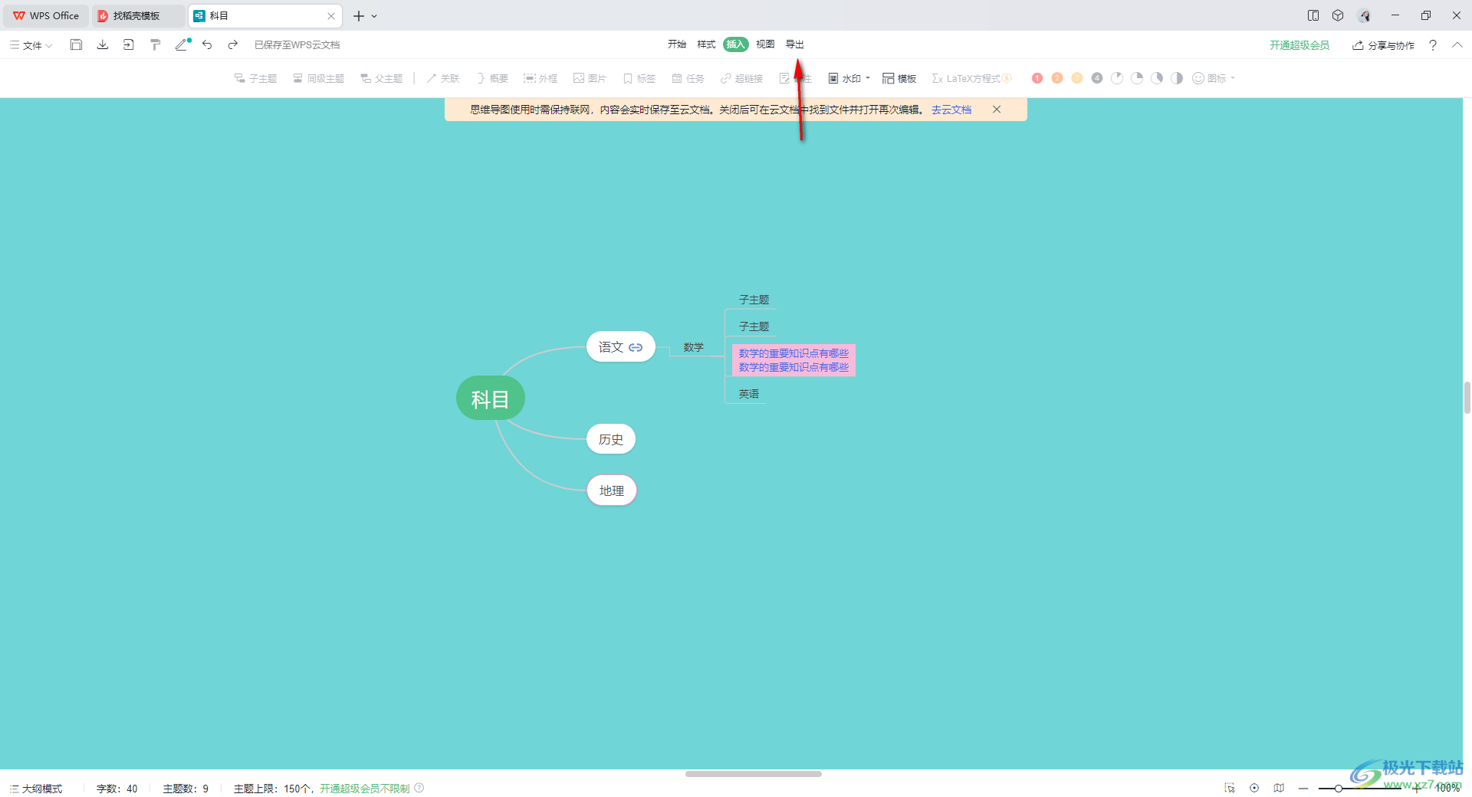This screenshot has height=797, width=1472.
Task: Click the save icon in the toolbar
Action: click(76, 44)
